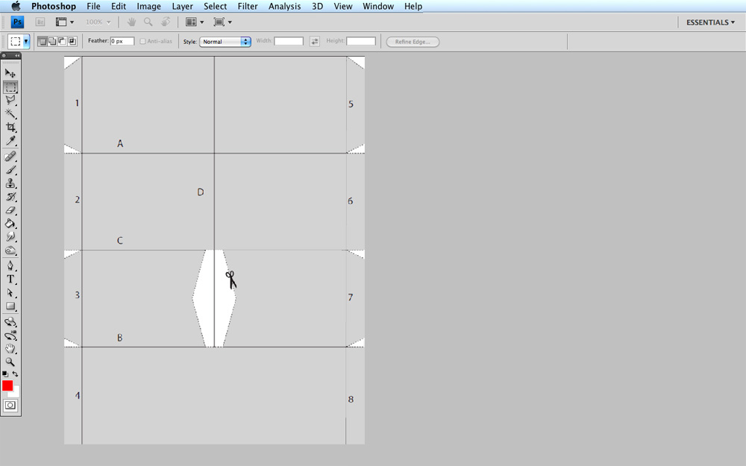This screenshot has width=746, height=466.
Task: Collapse the toolbox with double-arrow
Action: point(17,56)
